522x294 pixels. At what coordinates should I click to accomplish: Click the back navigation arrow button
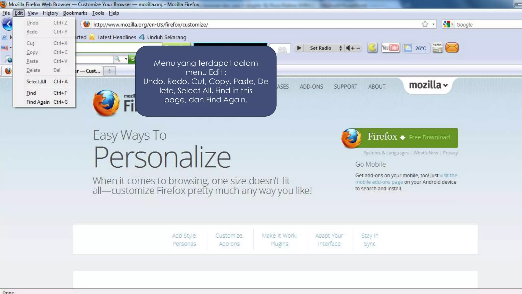(8, 24)
